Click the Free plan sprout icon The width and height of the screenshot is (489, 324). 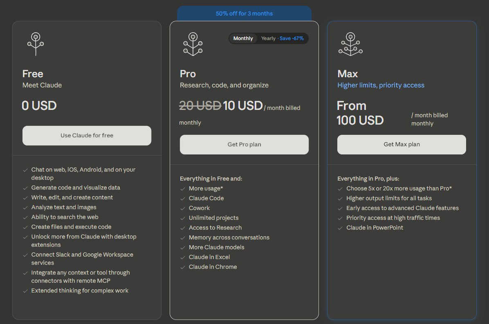(36, 44)
